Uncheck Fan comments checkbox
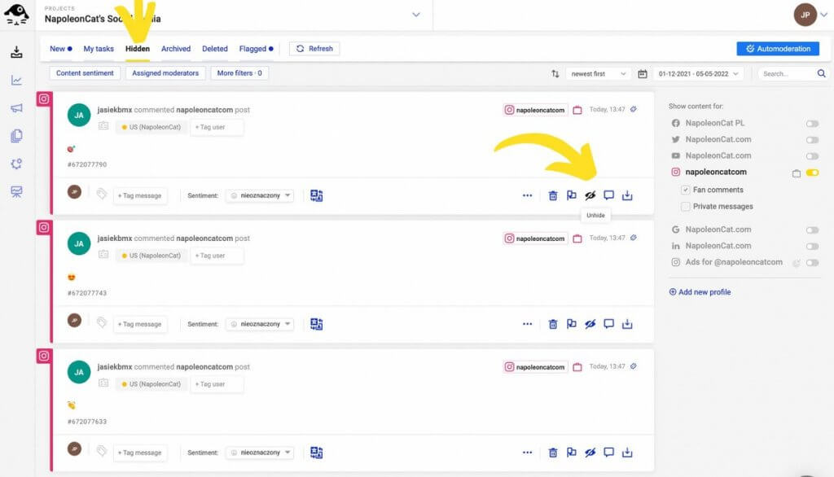The height and width of the screenshot is (477, 834). pos(685,190)
